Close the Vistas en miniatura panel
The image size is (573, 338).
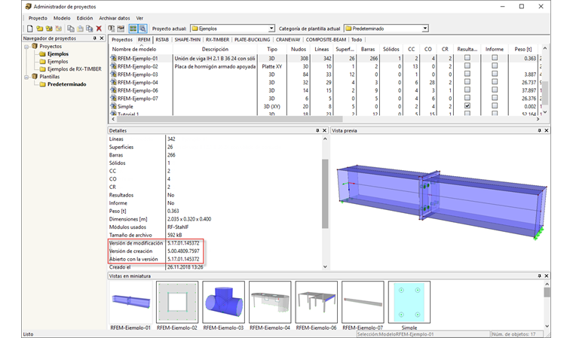547,276
